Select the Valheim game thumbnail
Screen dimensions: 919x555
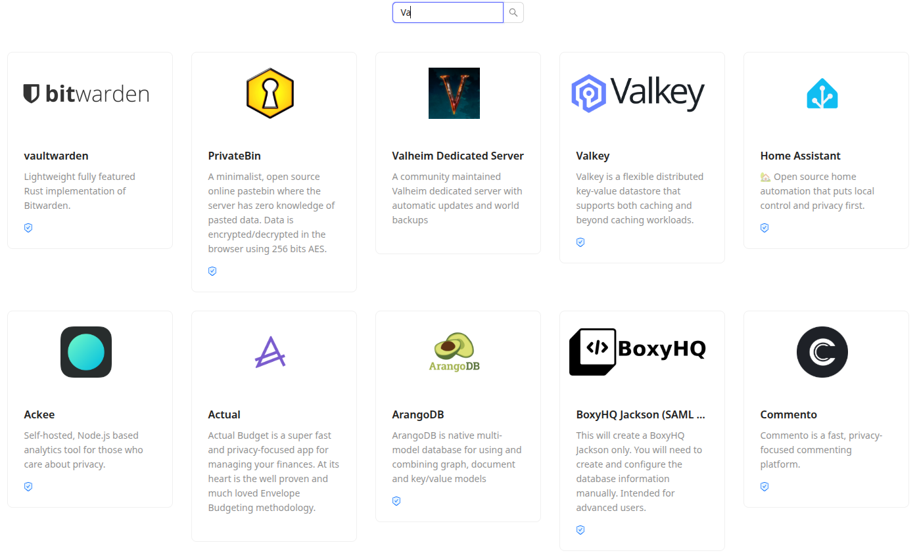[x=454, y=93]
